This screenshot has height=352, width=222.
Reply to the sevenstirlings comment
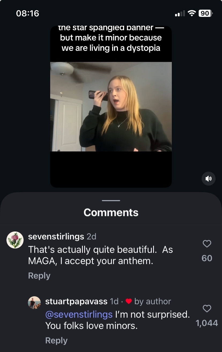[39, 276]
